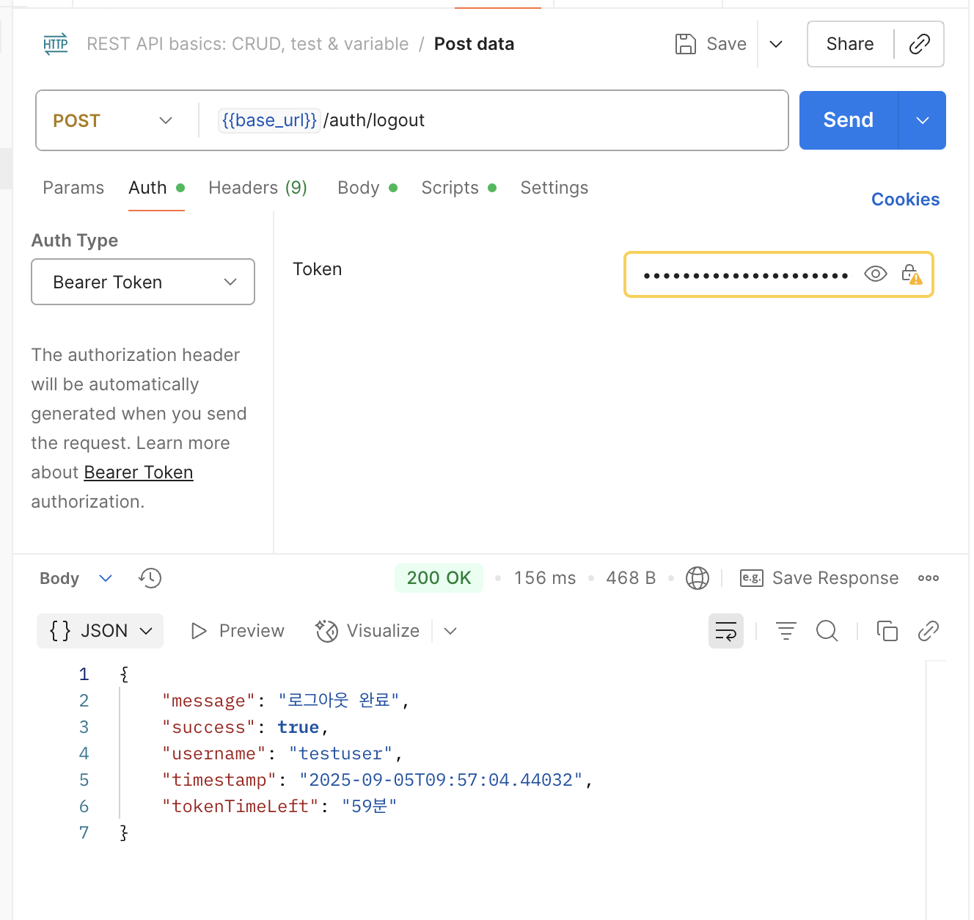Open the Bearer Token documentation link
This screenshot has width=974, height=920.
139,472
